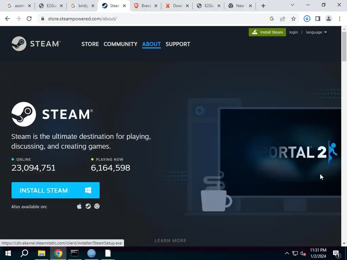
Task: Reload the page with refresh icon
Action: [29, 19]
